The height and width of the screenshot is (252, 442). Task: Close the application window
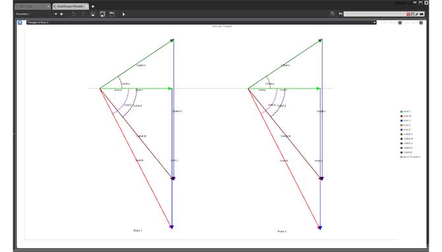pos(426,3)
